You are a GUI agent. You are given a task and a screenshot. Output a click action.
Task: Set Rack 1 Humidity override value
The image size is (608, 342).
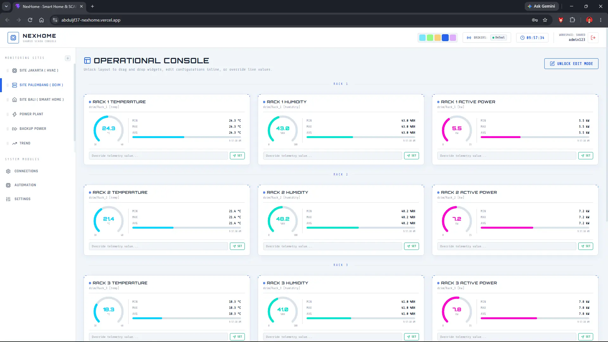tap(411, 156)
